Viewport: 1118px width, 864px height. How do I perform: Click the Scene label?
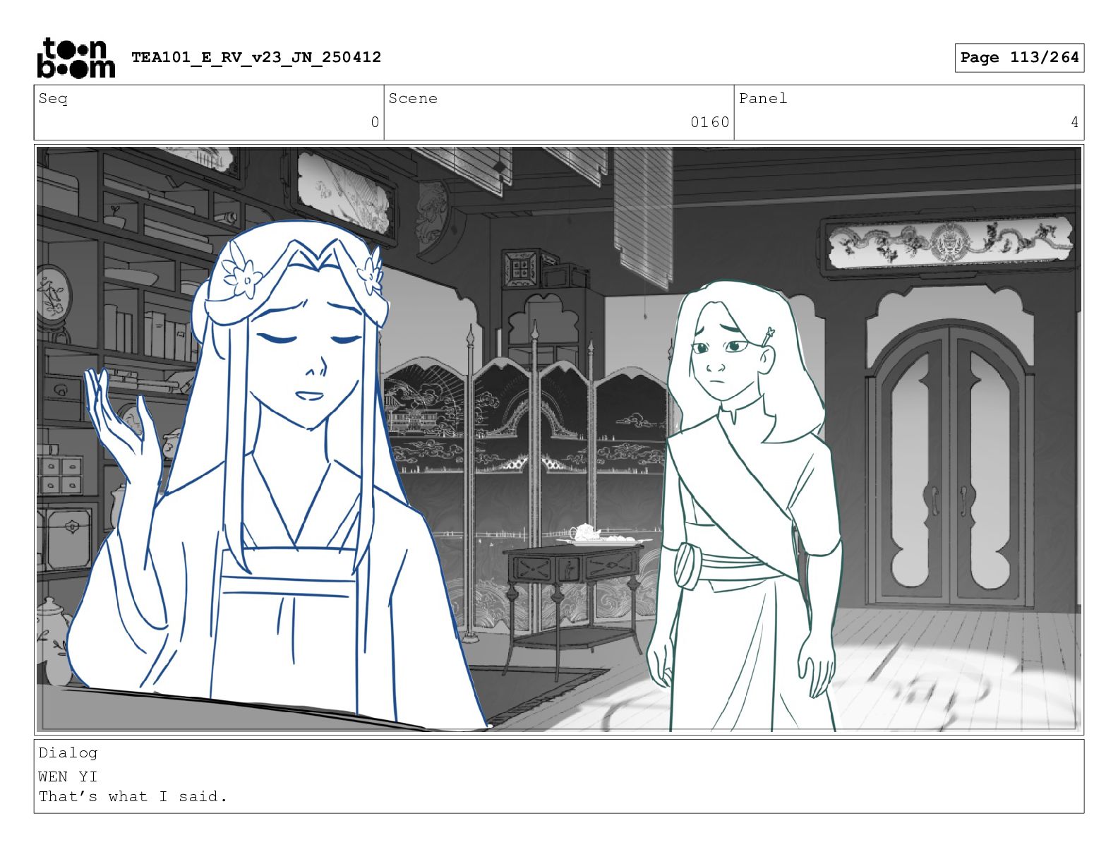point(413,99)
